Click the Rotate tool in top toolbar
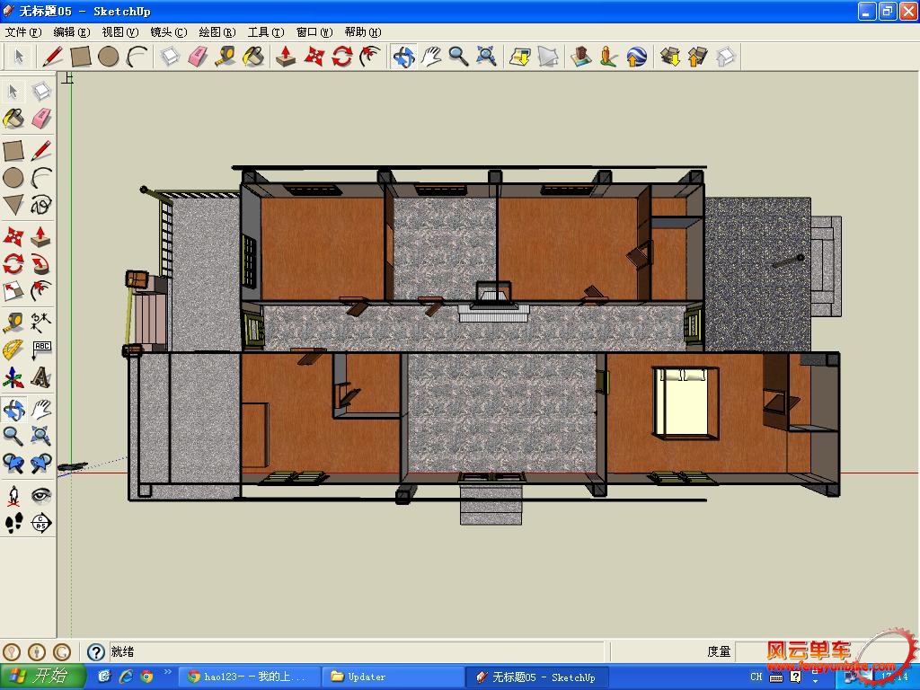This screenshot has height=690, width=920. click(341, 57)
